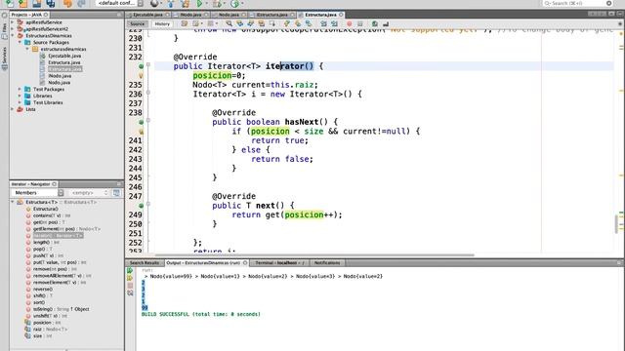Run the project with green play icon
Viewport: 625px width, 351px height.
[x=199, y=4]
